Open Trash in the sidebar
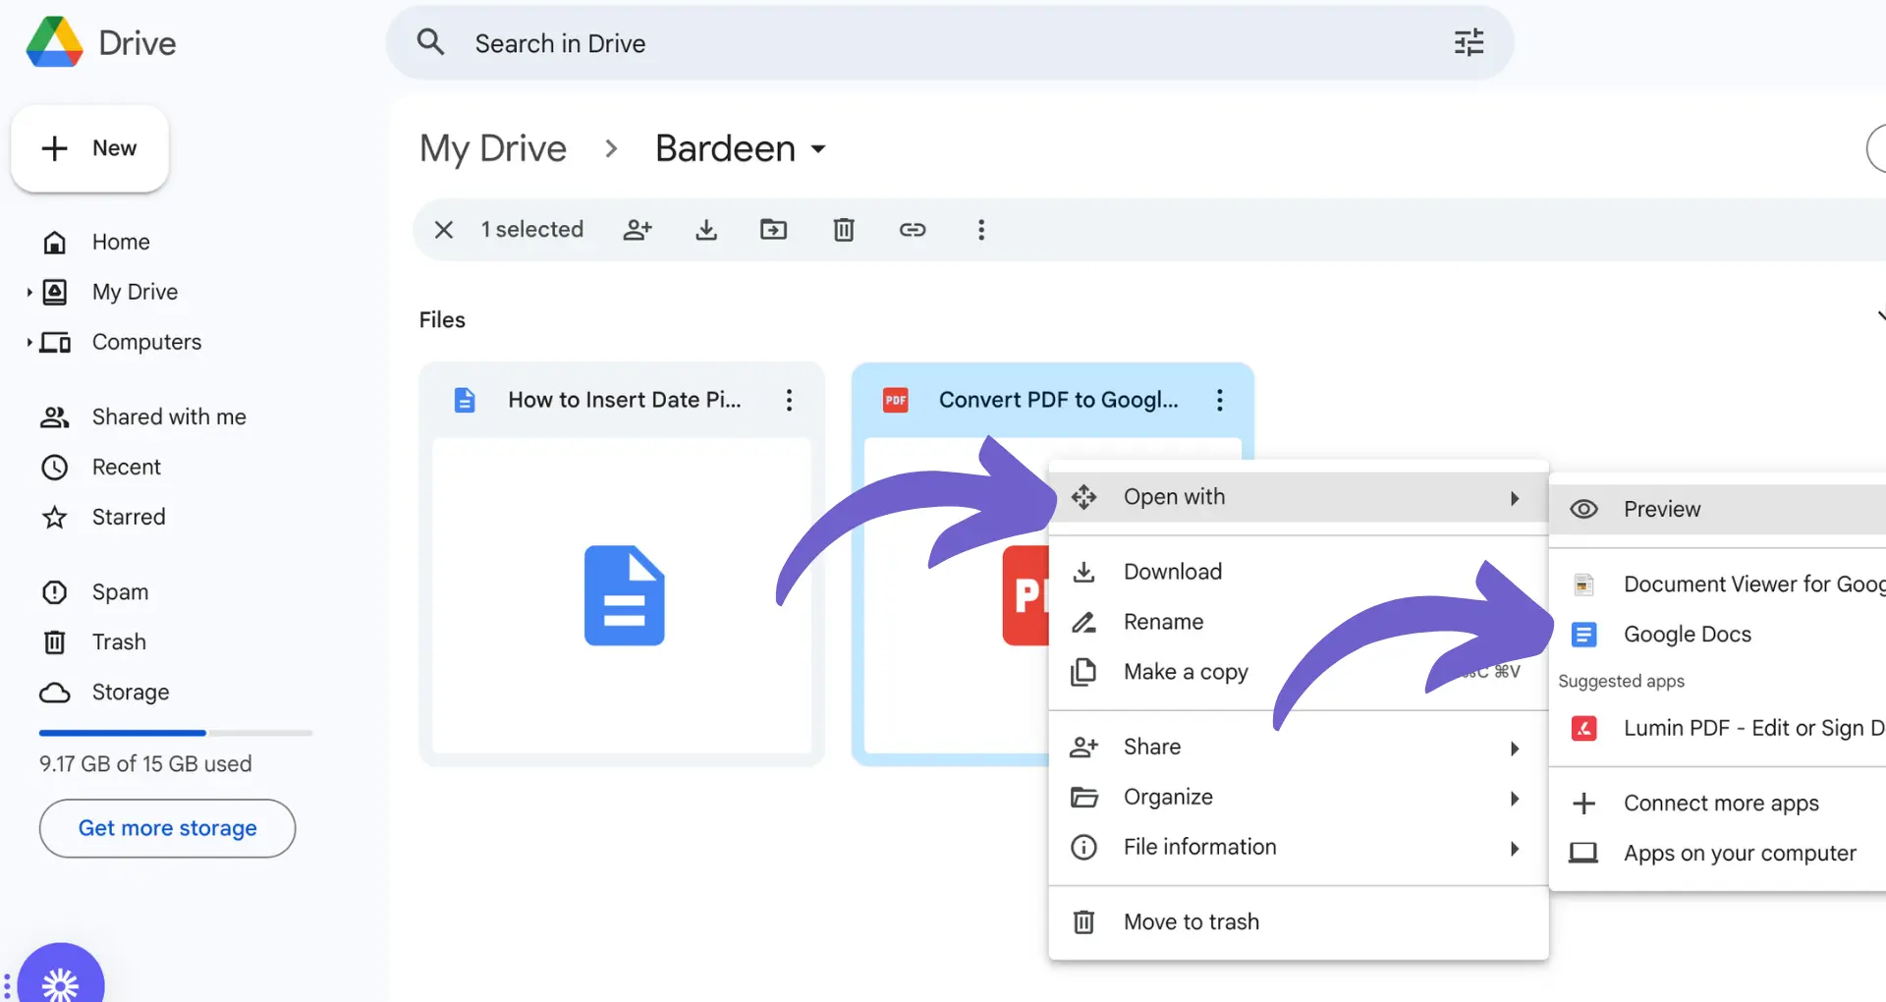1886x1002 pixels. click(119, 642)
